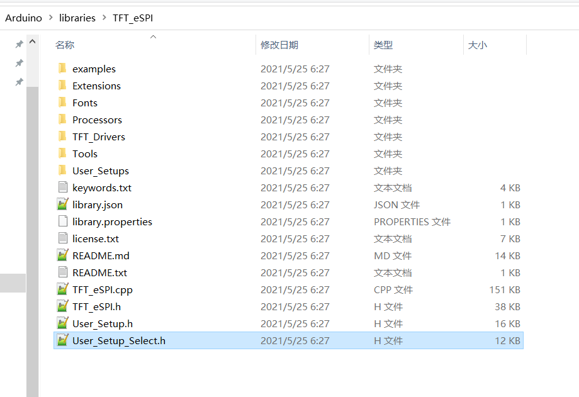Click the library.json file icon
The image size is (579, 397).
pyautogui.click(x=63, y=204)
